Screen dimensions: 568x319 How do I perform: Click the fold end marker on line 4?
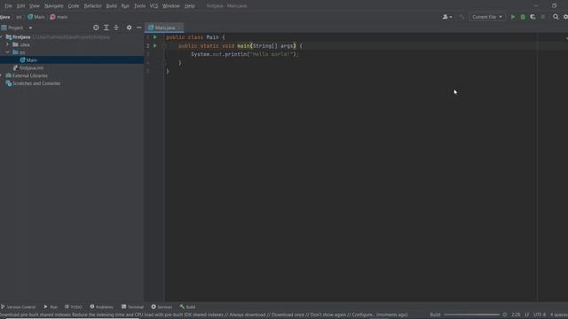point(164,63)
